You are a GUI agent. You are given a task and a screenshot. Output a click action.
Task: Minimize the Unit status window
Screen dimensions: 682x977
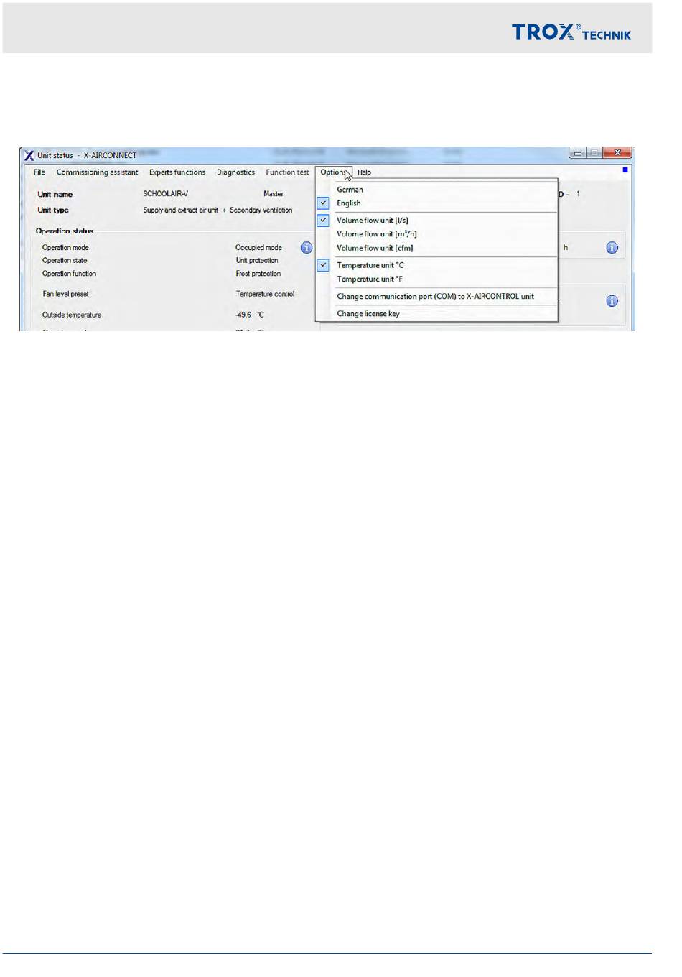coord(577,153)
